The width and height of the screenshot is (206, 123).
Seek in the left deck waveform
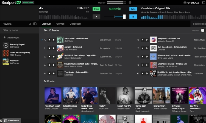(64, 17)
